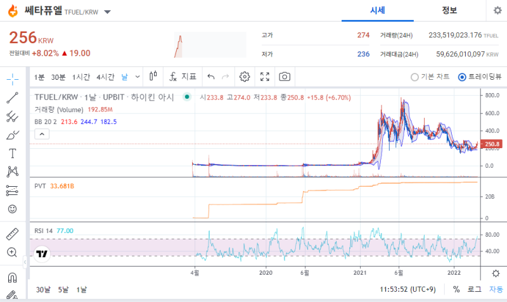Open the candlestick chart style selector

[153, 77]
